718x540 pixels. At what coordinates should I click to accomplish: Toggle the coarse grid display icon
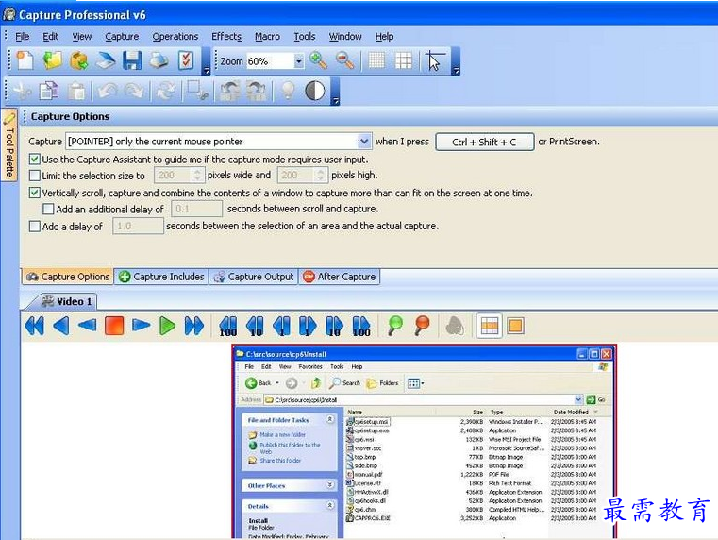tap(404, 60)
